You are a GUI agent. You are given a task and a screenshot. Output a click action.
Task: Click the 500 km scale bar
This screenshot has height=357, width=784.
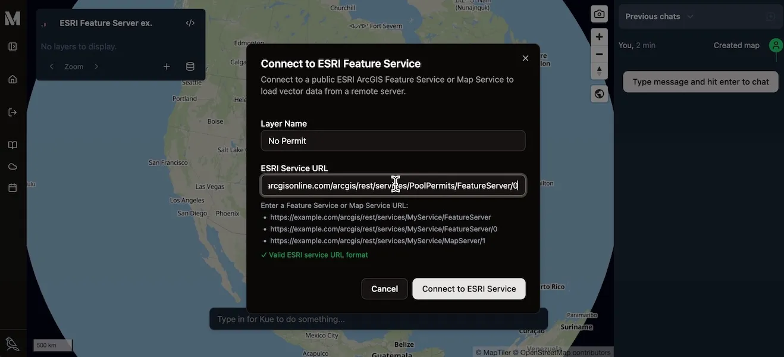(x=53, y=345)
